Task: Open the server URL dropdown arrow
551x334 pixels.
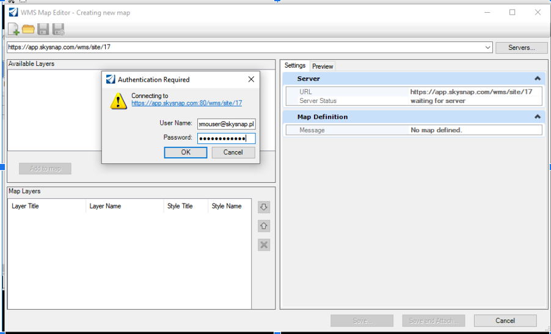Action: 487,48
